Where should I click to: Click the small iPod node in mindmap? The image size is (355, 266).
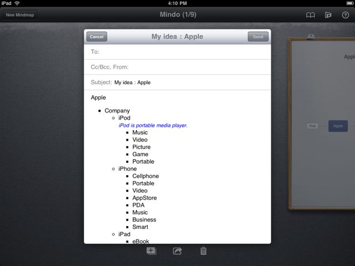pyautogui.click(x=312, y=126)
